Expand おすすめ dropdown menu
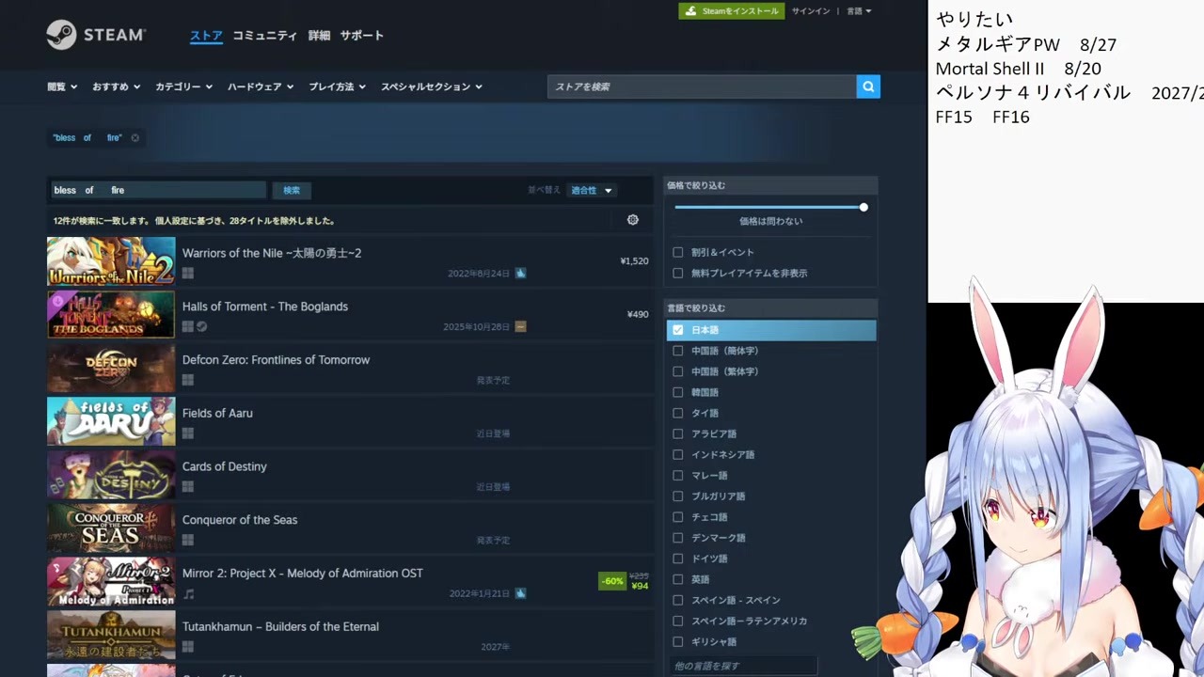The image size is (1204, 677). pos(116,87)
